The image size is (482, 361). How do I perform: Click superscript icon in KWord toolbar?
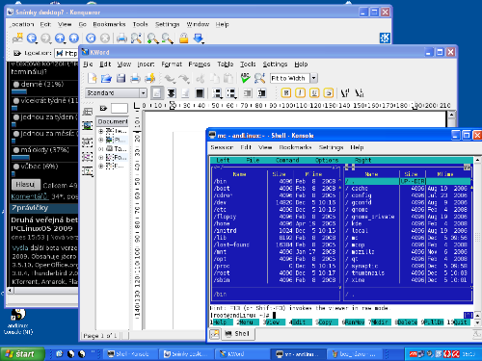345,93
